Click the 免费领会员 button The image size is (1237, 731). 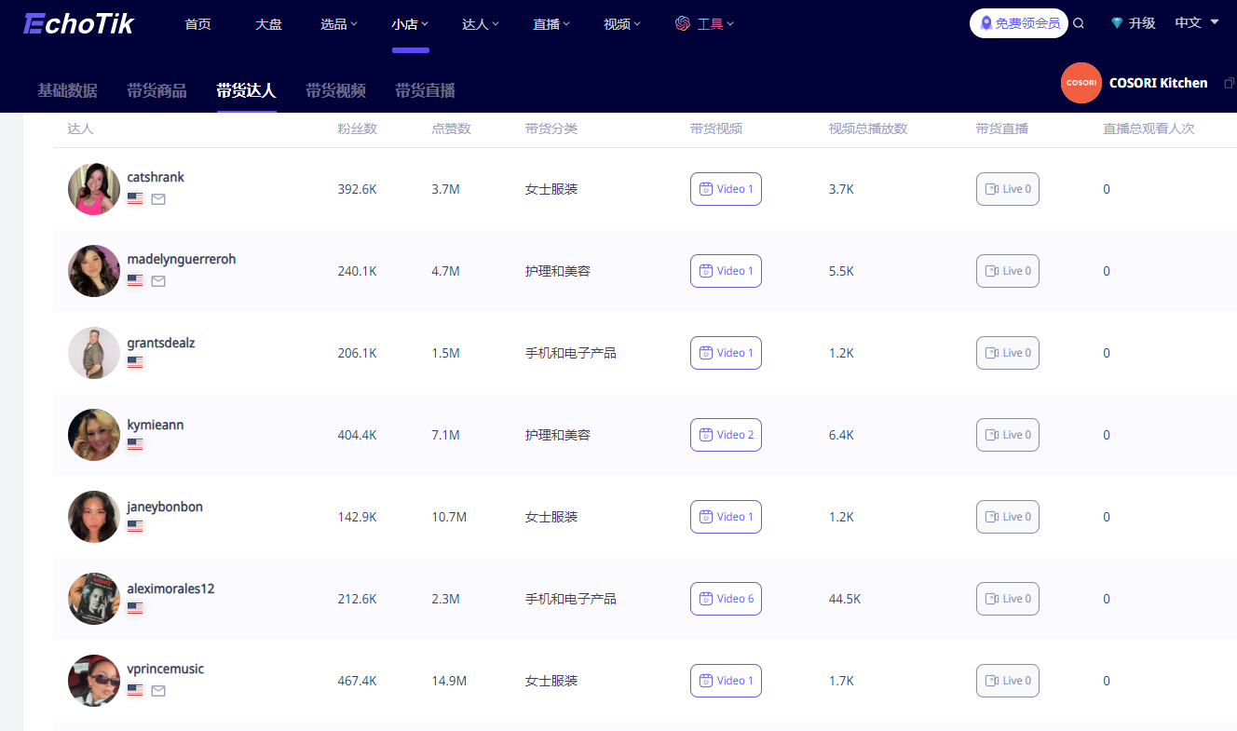1018,23
